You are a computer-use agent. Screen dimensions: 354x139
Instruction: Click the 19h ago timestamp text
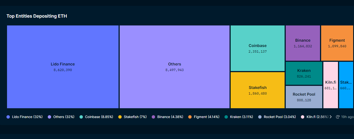click(347, 117)
